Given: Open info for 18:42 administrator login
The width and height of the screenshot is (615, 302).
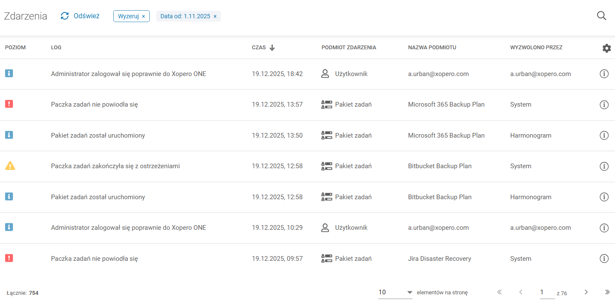Looking at the screenshot, I should [x=604, y=74].
